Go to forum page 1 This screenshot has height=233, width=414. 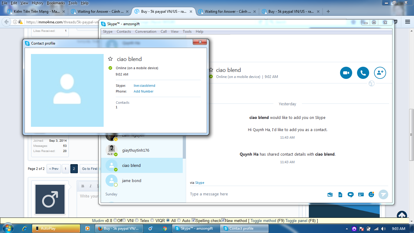(x=65, y=169)
